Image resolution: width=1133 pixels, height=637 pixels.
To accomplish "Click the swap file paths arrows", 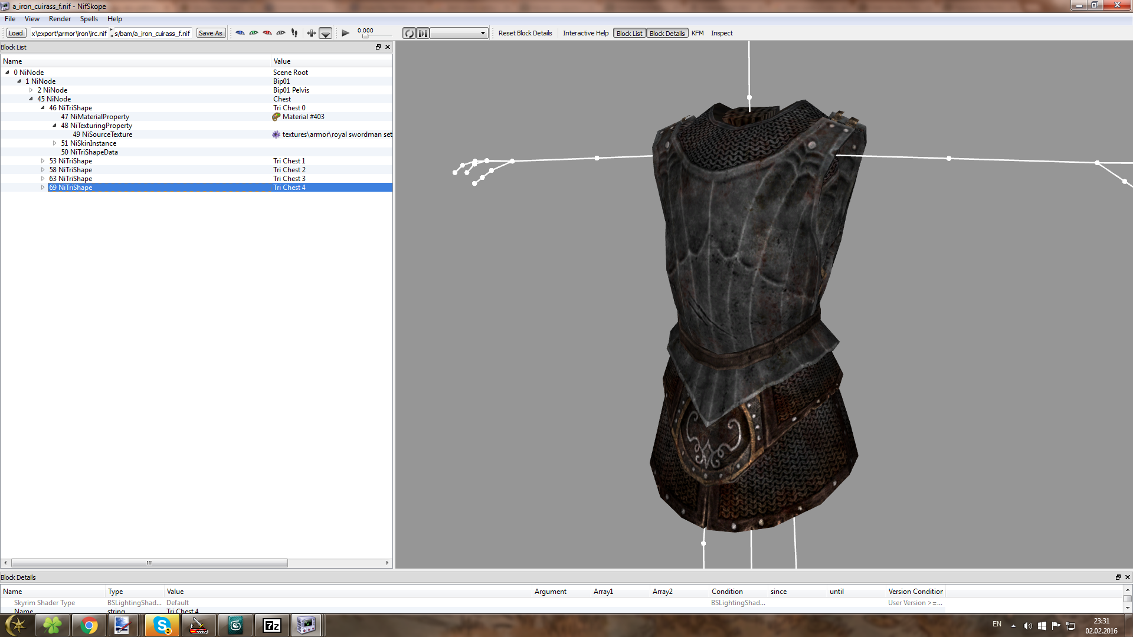I will [112, 34].
